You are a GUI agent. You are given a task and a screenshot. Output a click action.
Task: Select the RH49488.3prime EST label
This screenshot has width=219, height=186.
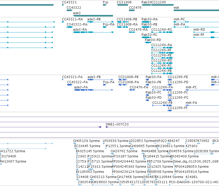click(x=155, y=151)
